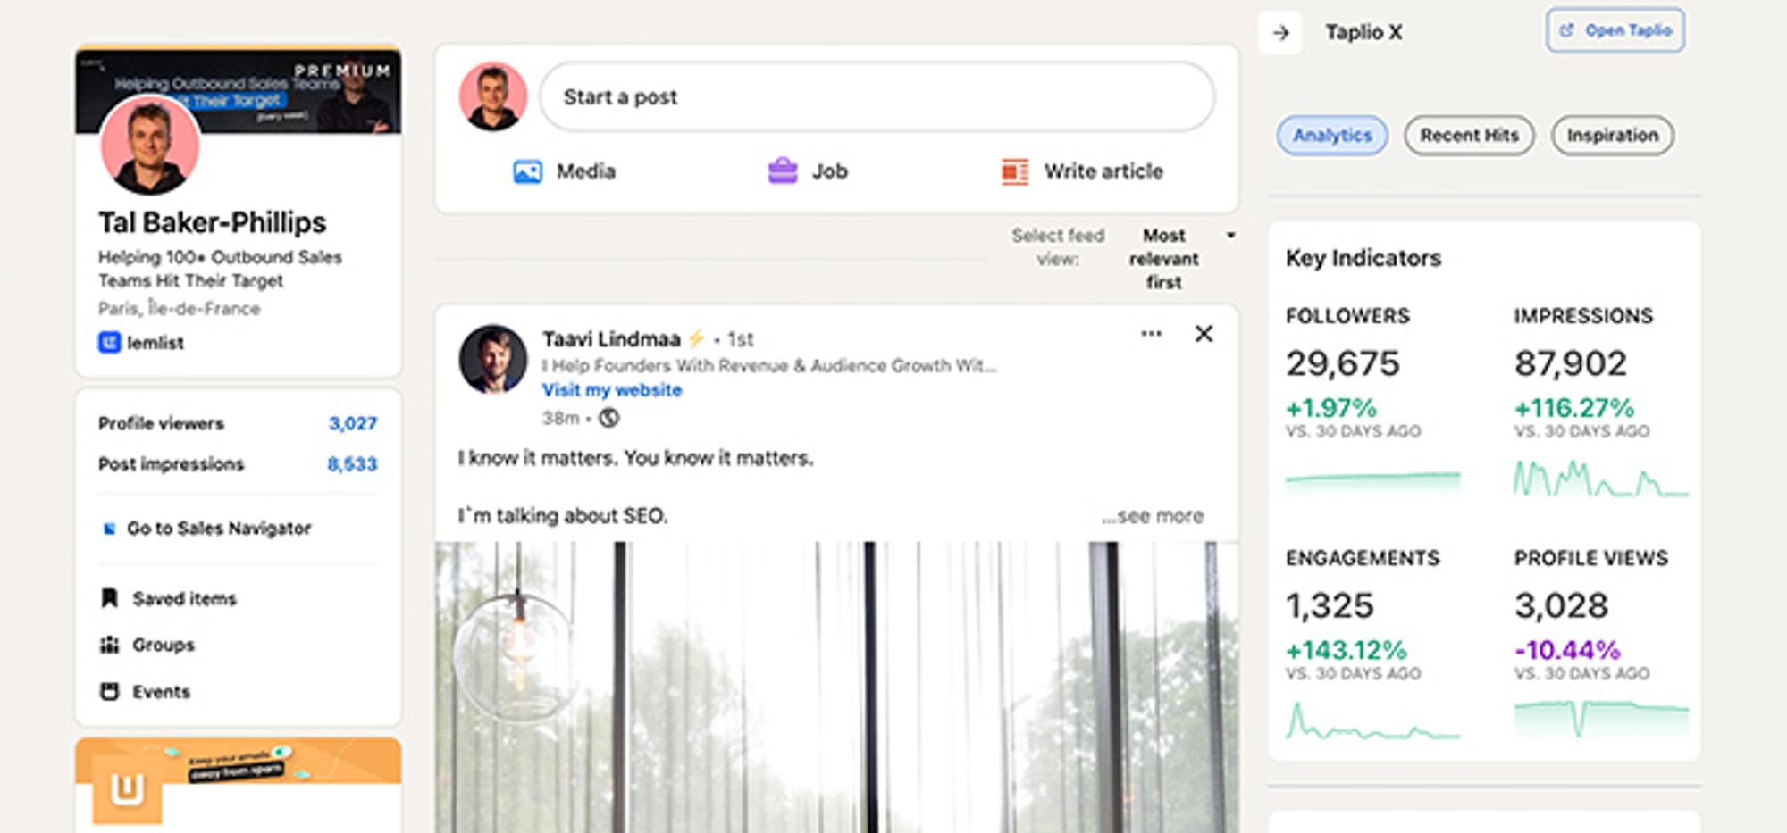This screenshot has width=1787, height=833.
Task: Click the Key Indicators heading
Action: [1363, 258]
